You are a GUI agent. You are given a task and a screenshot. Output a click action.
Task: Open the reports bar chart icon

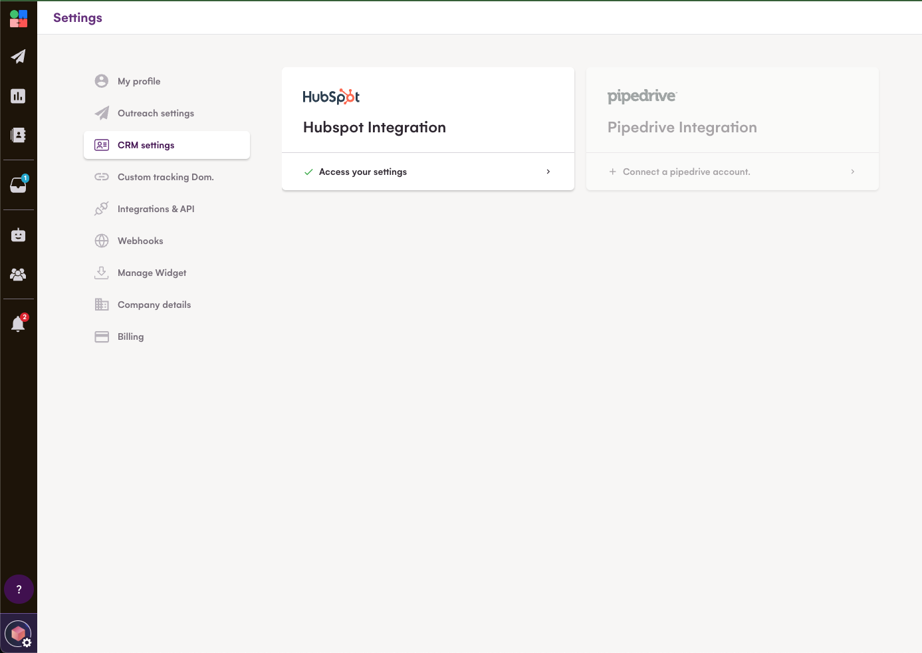pos(19,96)
